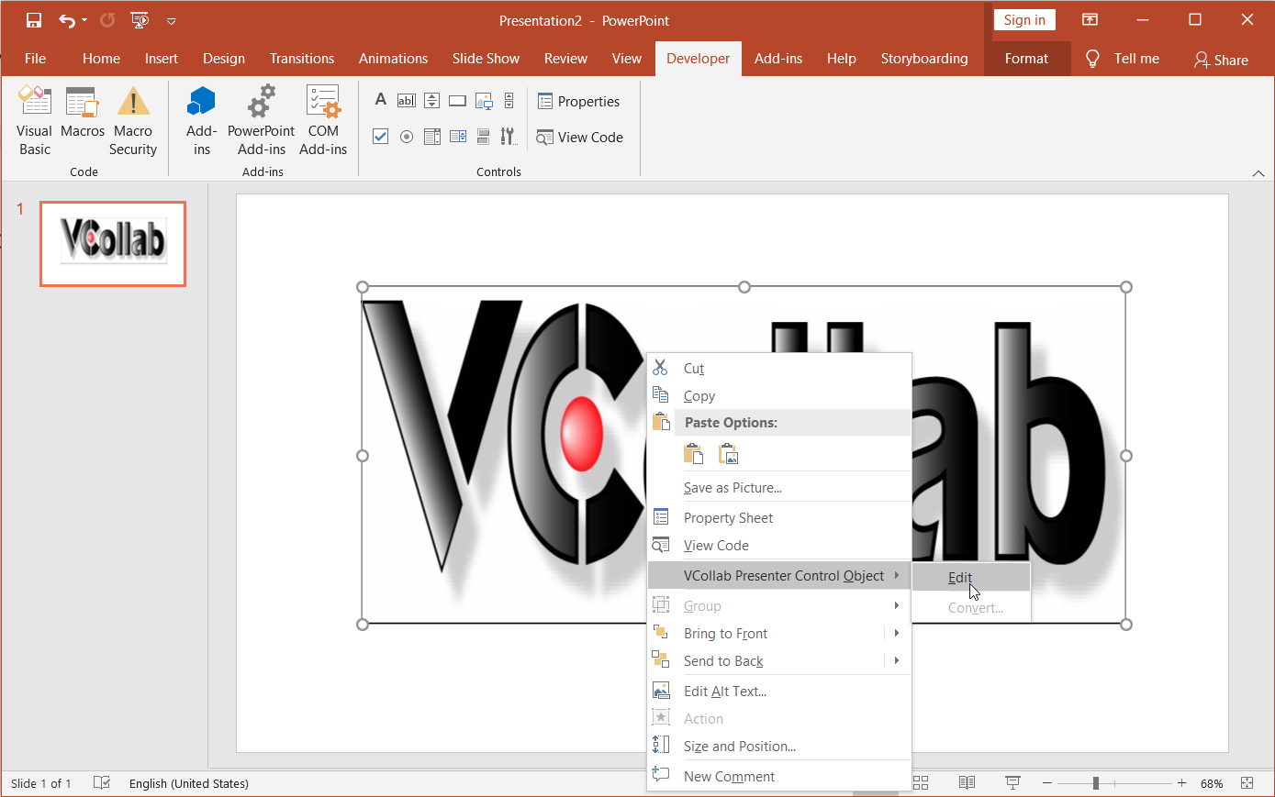Open Macro Security settings
The image size is (1275, 797).
pyautogui.click(x=133, y=121)
